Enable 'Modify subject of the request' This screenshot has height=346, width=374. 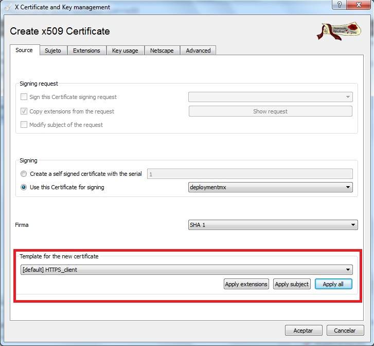point(24,125)
